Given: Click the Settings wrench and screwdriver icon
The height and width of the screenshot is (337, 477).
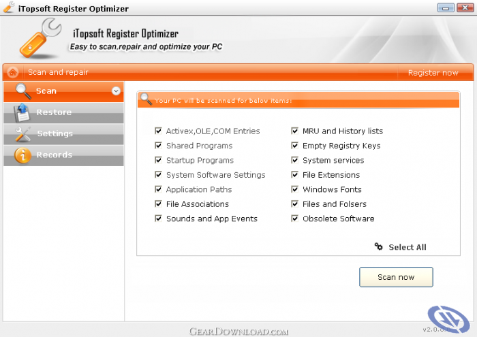Looking at the screenshot, I should [x=22, y=134].
